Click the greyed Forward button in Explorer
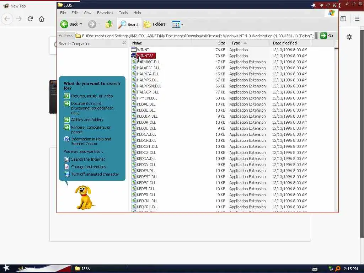The width and height of the screenshot is (364, 273). pos(92,24)
